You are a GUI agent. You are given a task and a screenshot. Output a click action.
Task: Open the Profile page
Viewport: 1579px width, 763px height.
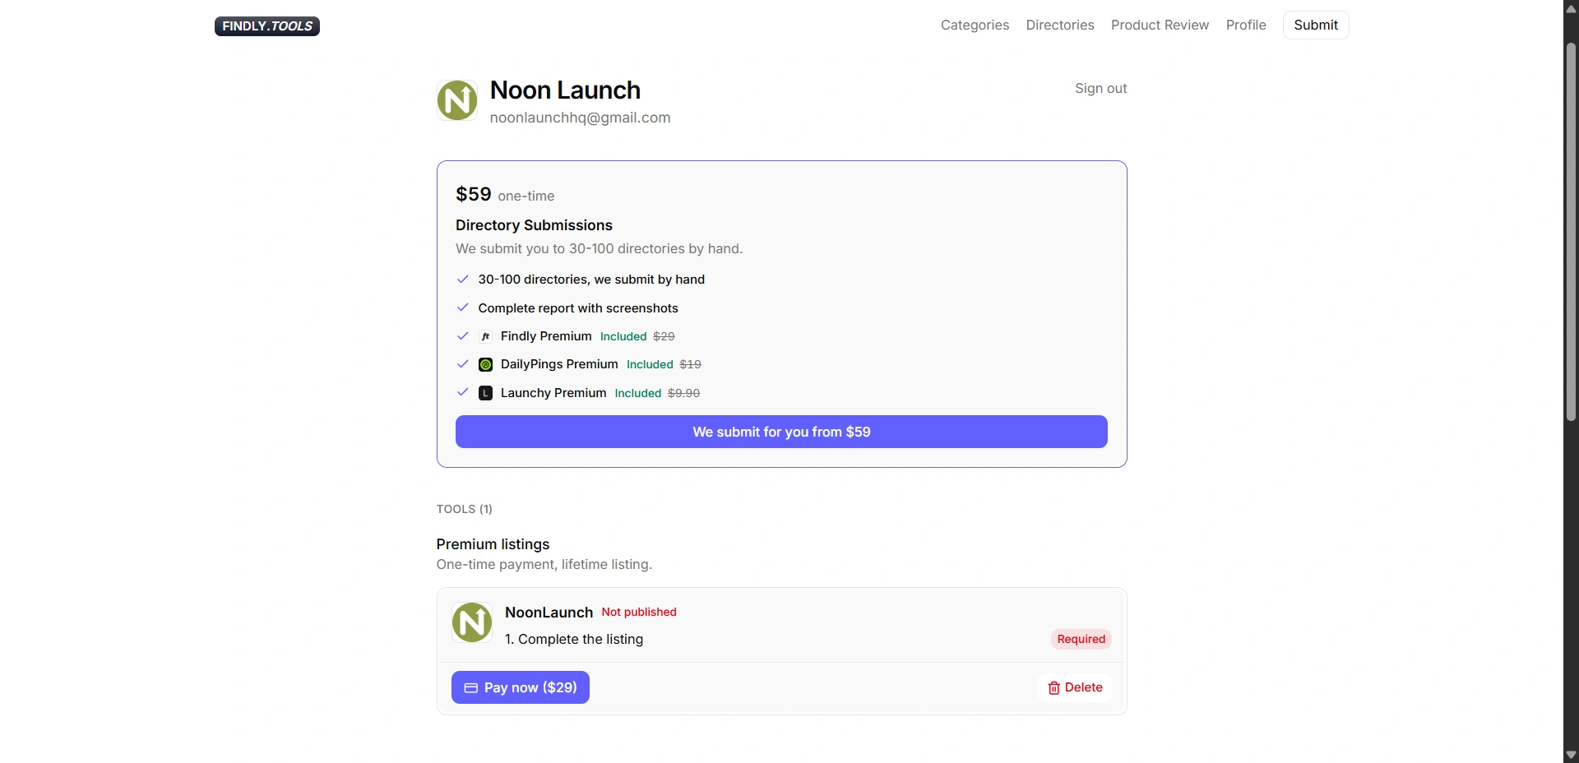1246,25
